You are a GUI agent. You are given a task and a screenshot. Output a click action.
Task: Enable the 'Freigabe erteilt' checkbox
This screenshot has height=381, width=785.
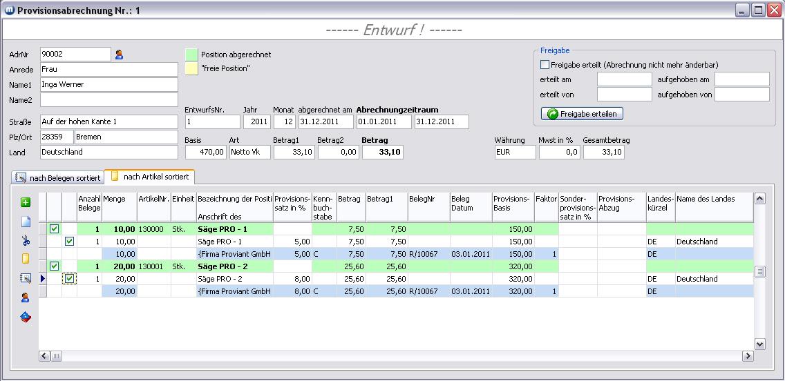point(545,65)
